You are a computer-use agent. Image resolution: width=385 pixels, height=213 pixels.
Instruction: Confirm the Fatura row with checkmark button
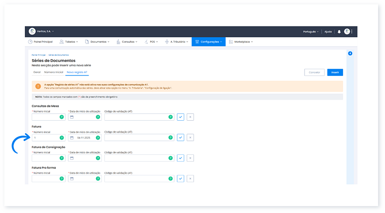pos(180,138)
